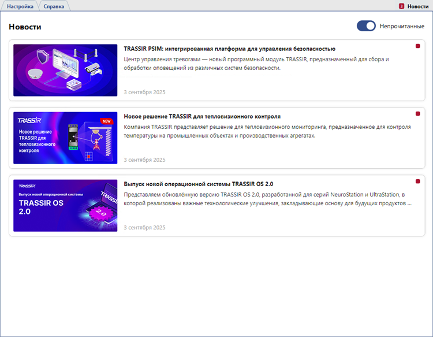This screenshot has height=337, width=433.
Task: Open headline Новое решение TRASSIR для тепловизионного контроля
Action: point(202,116)
